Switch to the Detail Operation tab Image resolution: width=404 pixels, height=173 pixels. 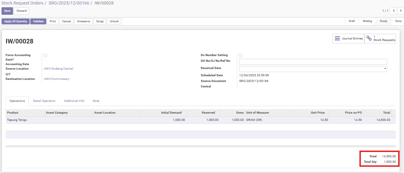point(44,101)
